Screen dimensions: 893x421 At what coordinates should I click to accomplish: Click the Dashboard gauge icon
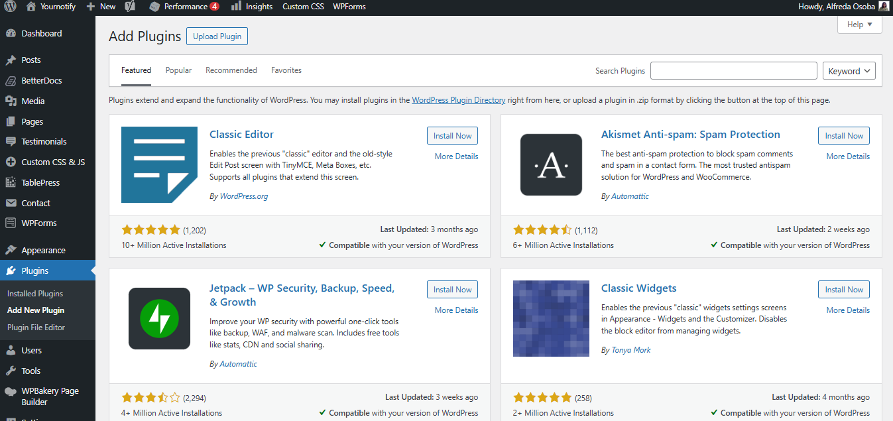tap(11, 33)
